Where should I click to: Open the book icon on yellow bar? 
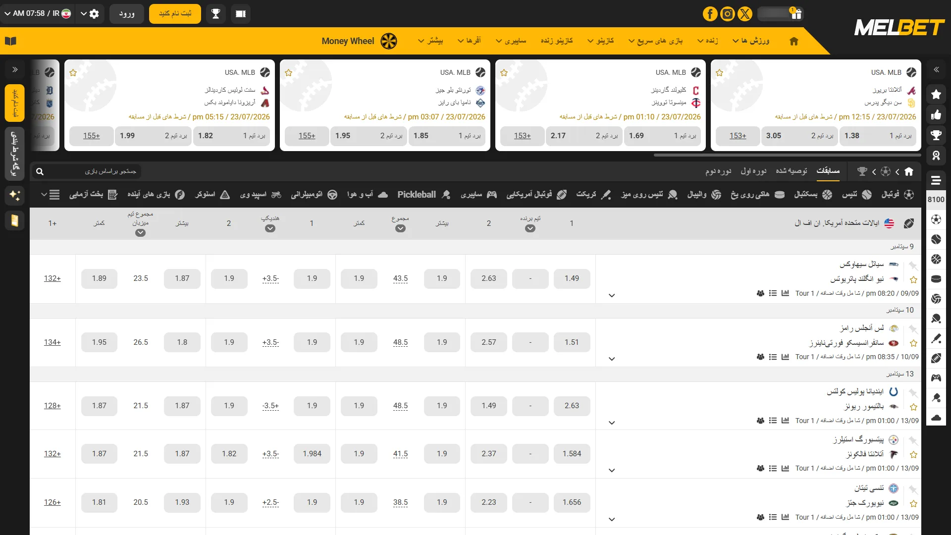coord(10,41)
